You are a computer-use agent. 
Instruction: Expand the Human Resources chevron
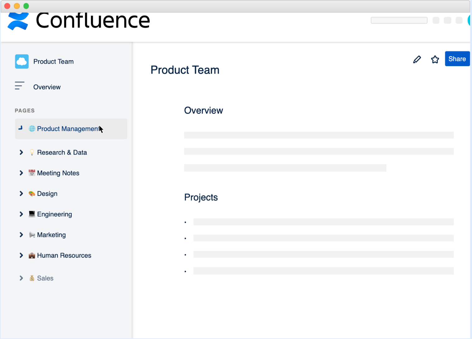point(21,255)
